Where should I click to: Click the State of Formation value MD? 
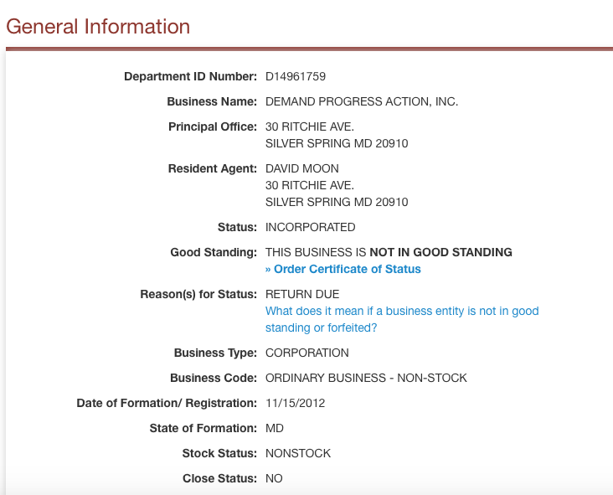pyautogui.click(x=275, y=428)
